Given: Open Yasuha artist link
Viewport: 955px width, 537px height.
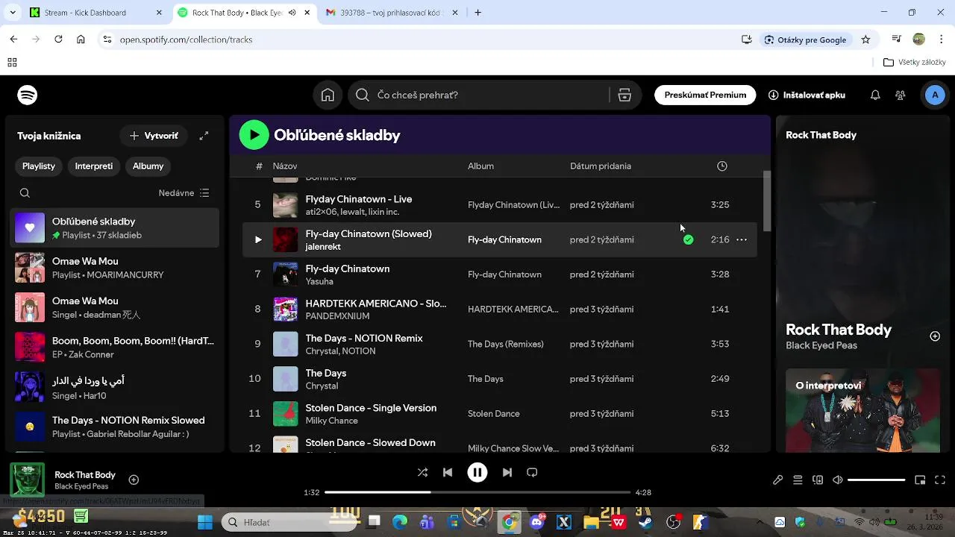Looking at the screenshot, I should (x=319, y=281).
